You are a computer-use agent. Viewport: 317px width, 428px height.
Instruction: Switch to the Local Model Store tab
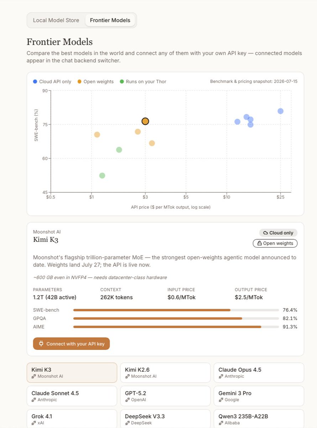[x=56, y=20]
